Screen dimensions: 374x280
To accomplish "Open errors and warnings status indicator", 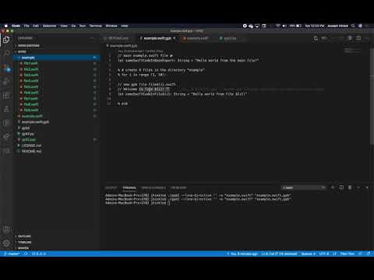I will (x=39, y=254).
